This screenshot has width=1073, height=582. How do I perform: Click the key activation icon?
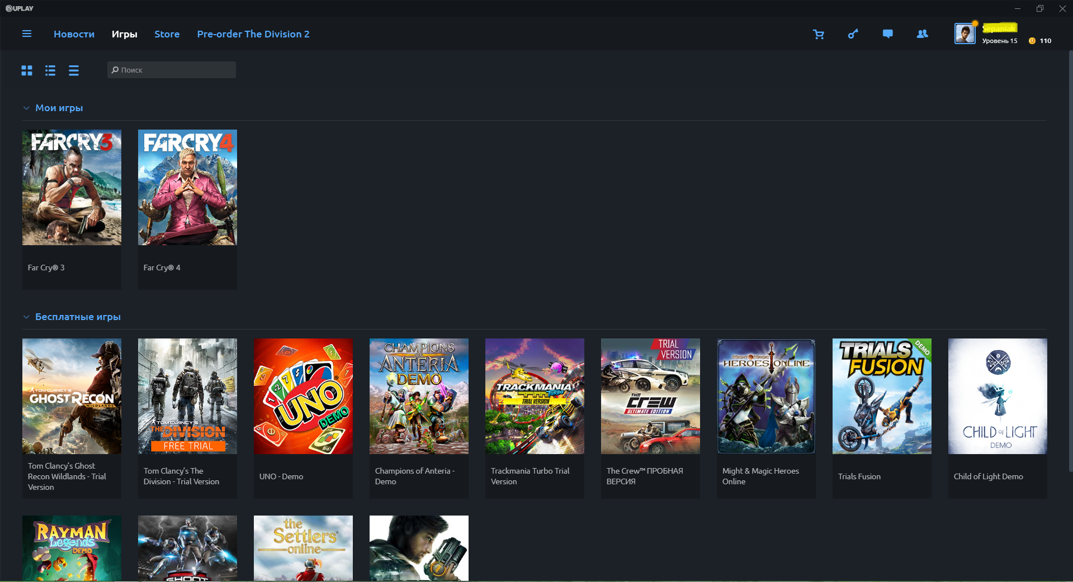pyautogui.click(x=853, y=34)
